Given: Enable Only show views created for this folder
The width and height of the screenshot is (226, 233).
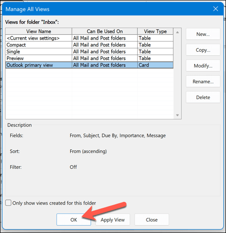Looking at the screenshot, I should pos(8,203).
